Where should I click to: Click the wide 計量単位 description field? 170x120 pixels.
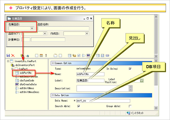click(48, 40)
